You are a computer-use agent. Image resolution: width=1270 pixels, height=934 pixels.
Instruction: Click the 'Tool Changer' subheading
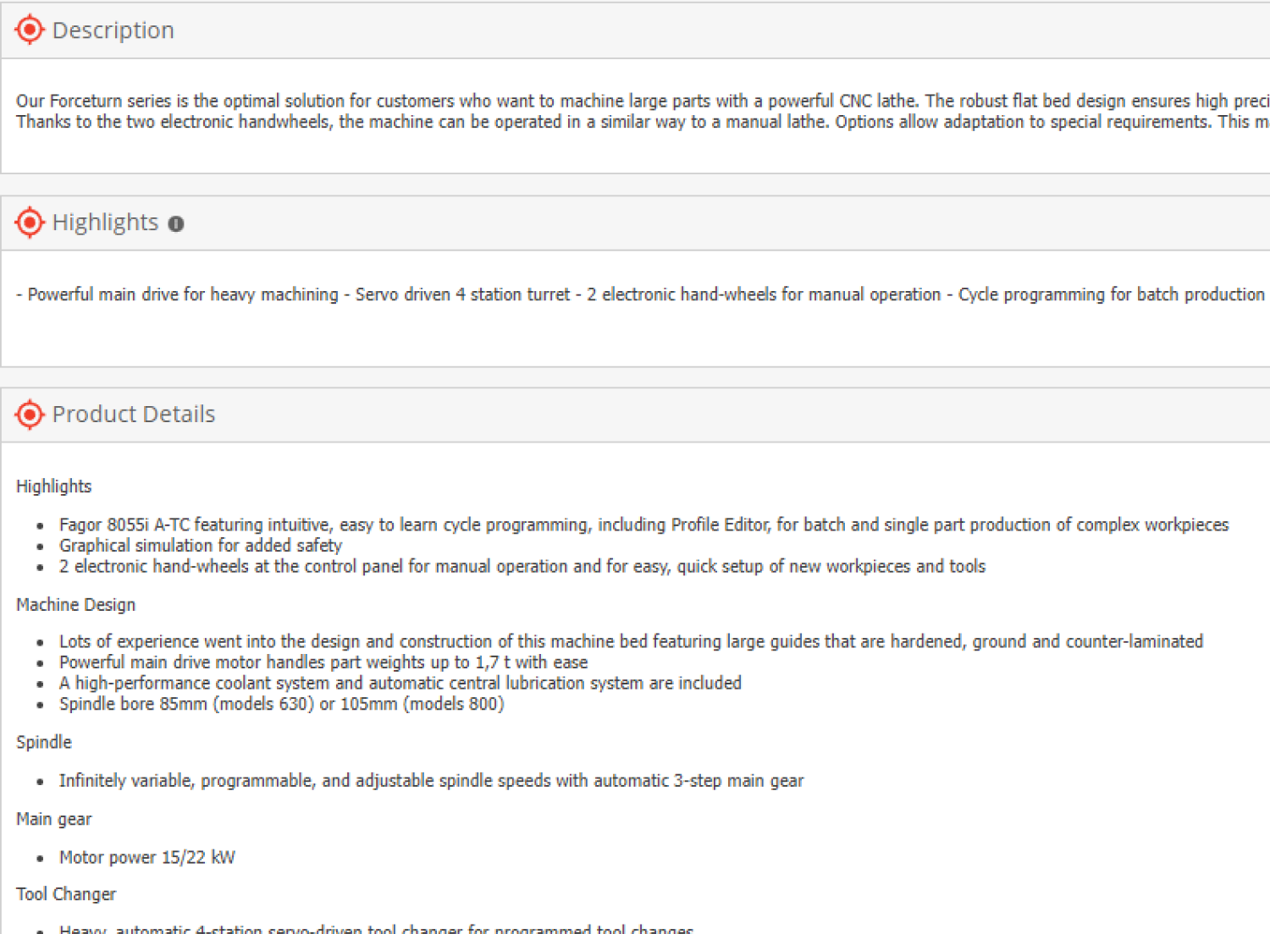point(66,894)
